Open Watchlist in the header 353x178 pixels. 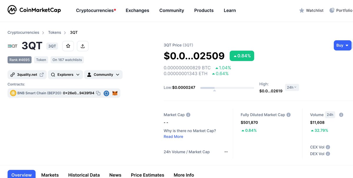click(311, 10)
